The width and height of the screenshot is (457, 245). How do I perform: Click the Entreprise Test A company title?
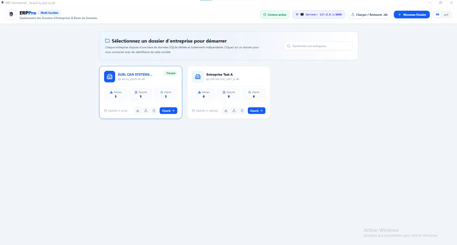[219, 74]
